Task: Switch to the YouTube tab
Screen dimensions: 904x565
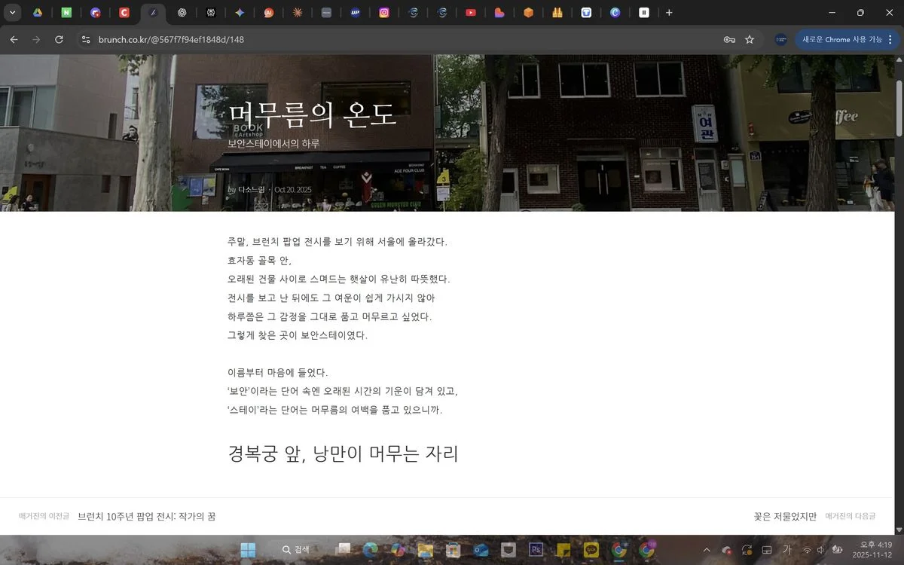Action: pyautogui.click(x=470, y=13)
